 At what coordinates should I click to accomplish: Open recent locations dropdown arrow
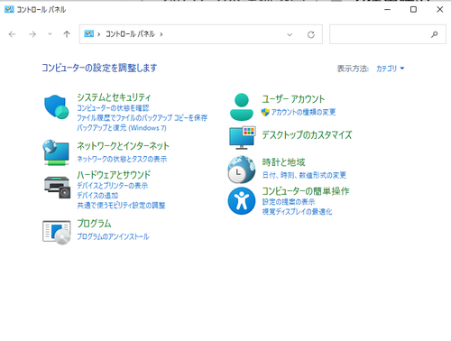coord(50,34)
